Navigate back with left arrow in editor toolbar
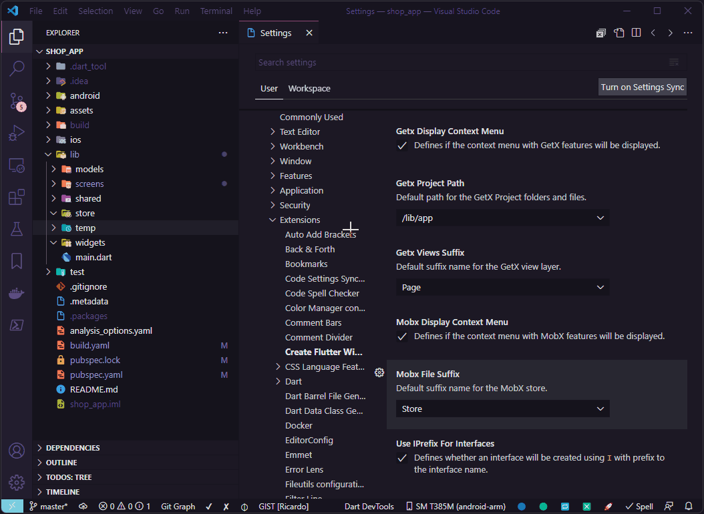The height and width of the screenshot is (514, 704). (x=653, y=33)
